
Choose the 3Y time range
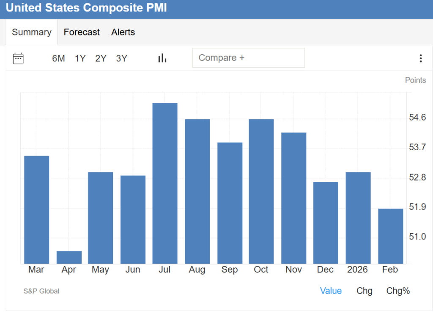pyautogui.click(x=121, y=58)
